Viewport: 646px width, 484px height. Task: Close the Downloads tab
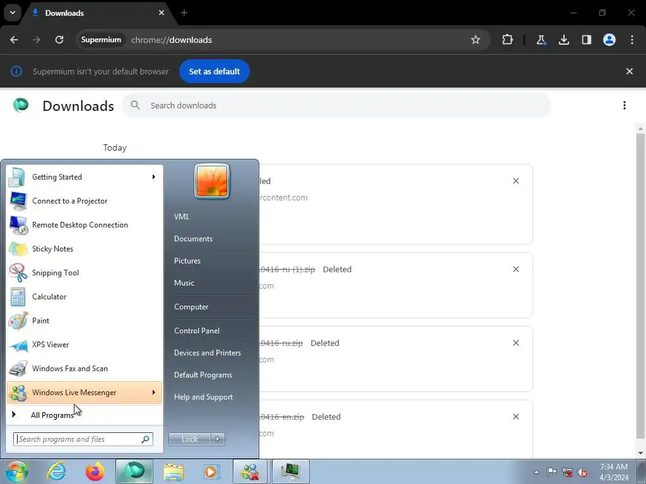[x=161, y=13]
